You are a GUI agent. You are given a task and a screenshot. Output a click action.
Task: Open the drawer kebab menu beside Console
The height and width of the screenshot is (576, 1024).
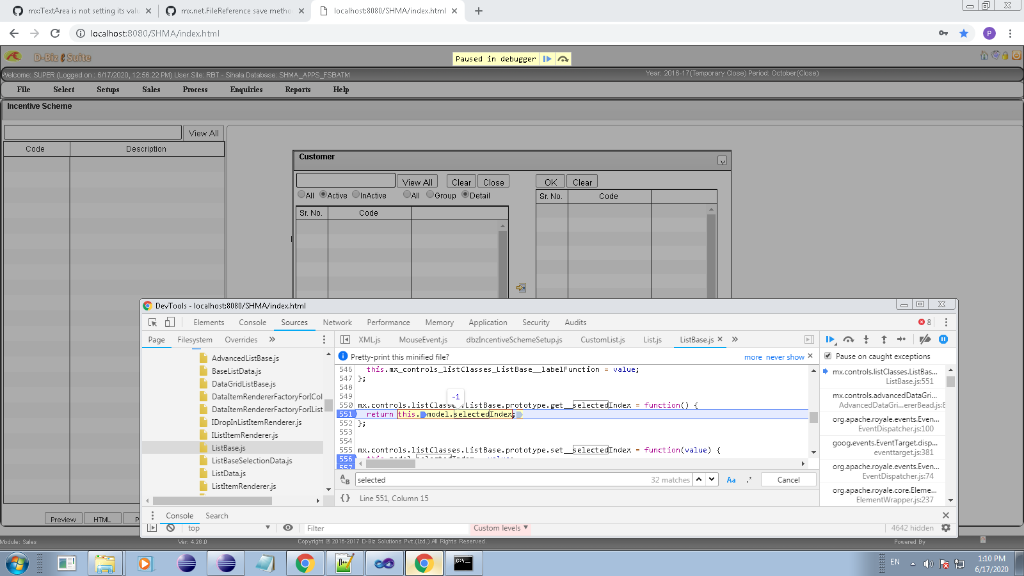coord(152,515)
